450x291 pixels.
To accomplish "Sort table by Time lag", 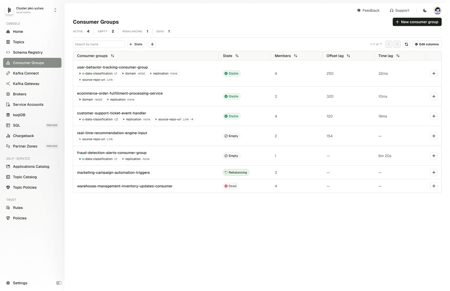I will click(398, 56).
